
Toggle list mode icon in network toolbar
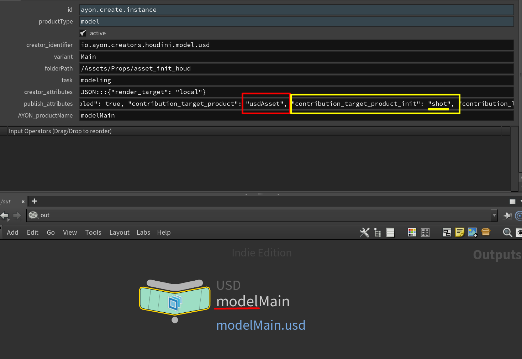[x=390, y=233]
